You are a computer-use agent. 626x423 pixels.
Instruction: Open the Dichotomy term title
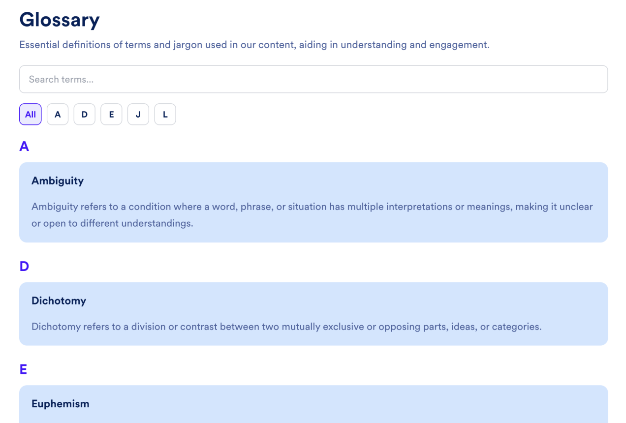tap(59, 301)
